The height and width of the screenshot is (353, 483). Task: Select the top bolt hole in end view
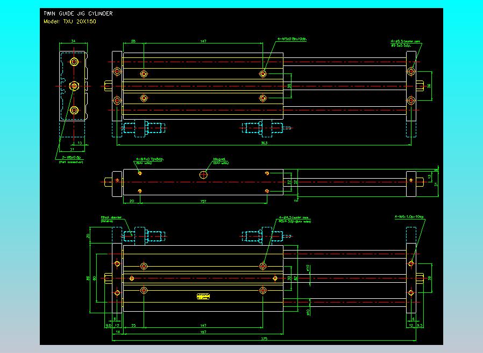click(74, 62)
